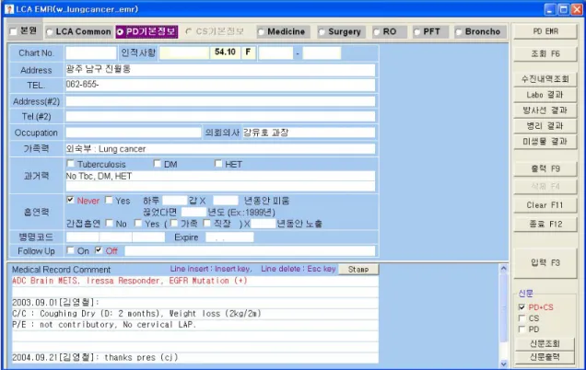
Task: Open 수진내역조회
Action: click(x=545, y=79)
